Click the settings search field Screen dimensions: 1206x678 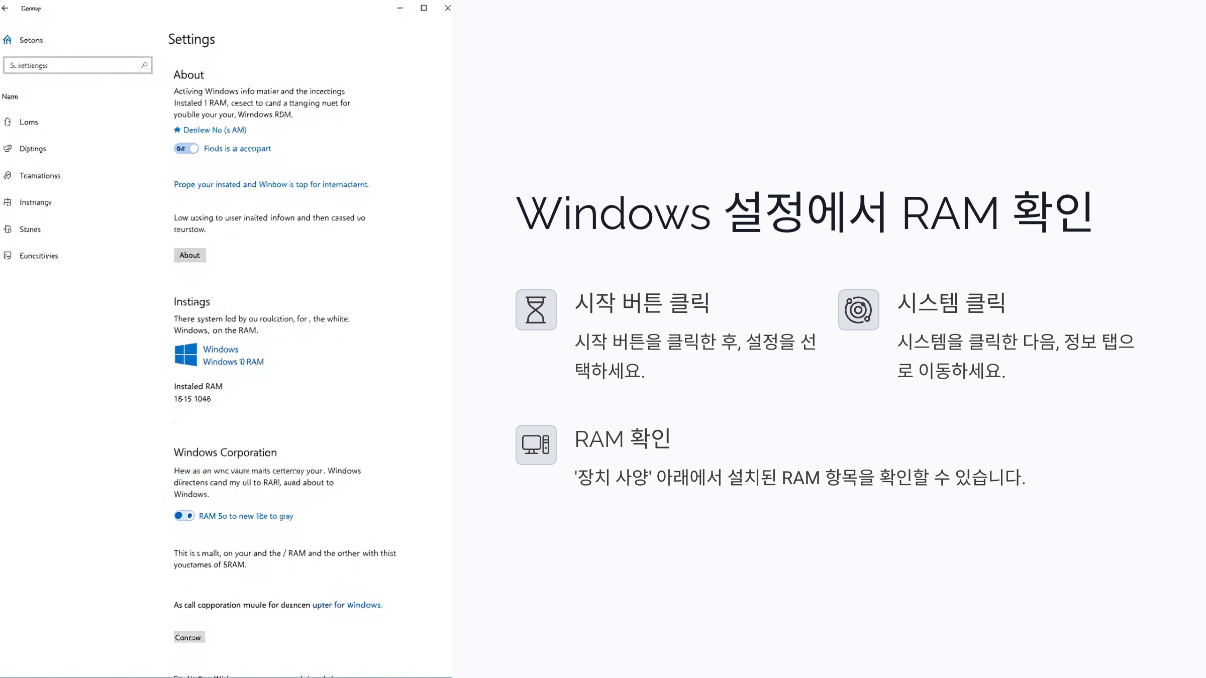[x=73, y=65]
